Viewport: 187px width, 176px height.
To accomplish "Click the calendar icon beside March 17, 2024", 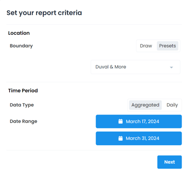I will tap(120, 121).
